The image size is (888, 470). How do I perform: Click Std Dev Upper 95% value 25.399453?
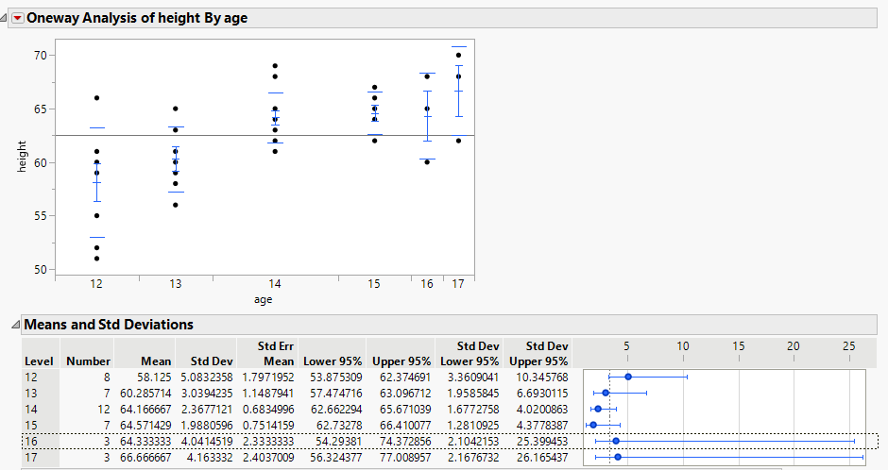[x=542, y=441]
